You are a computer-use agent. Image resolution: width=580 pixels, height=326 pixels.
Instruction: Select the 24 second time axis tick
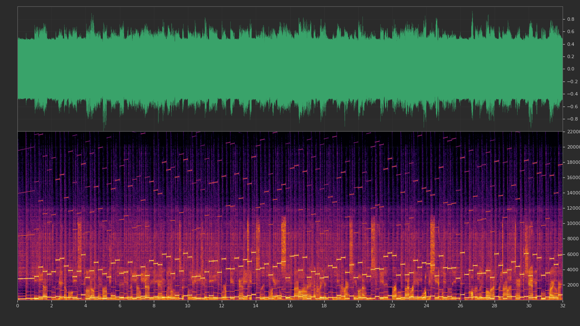pyautogui.click(x=426, y=306)
